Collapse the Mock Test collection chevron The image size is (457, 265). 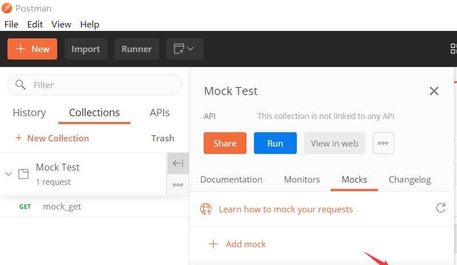click(x=9, y=173)
